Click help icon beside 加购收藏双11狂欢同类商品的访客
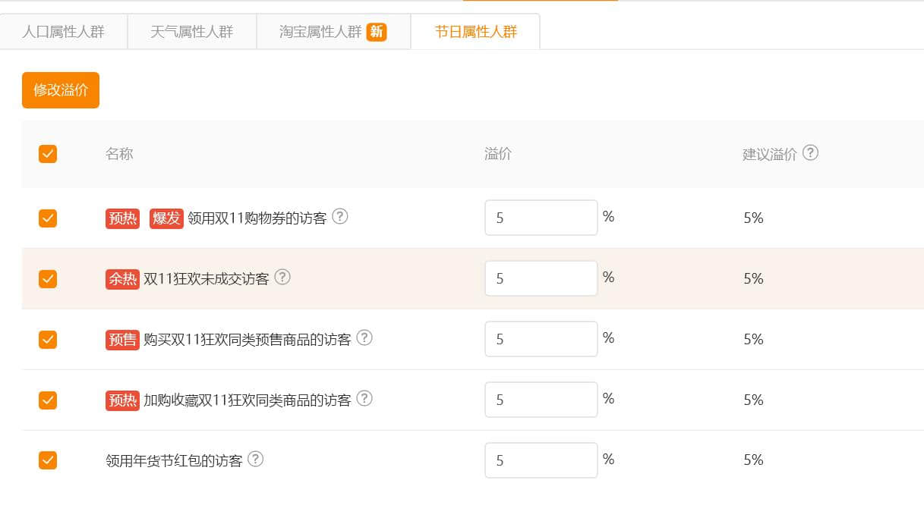 click(364, 399)
